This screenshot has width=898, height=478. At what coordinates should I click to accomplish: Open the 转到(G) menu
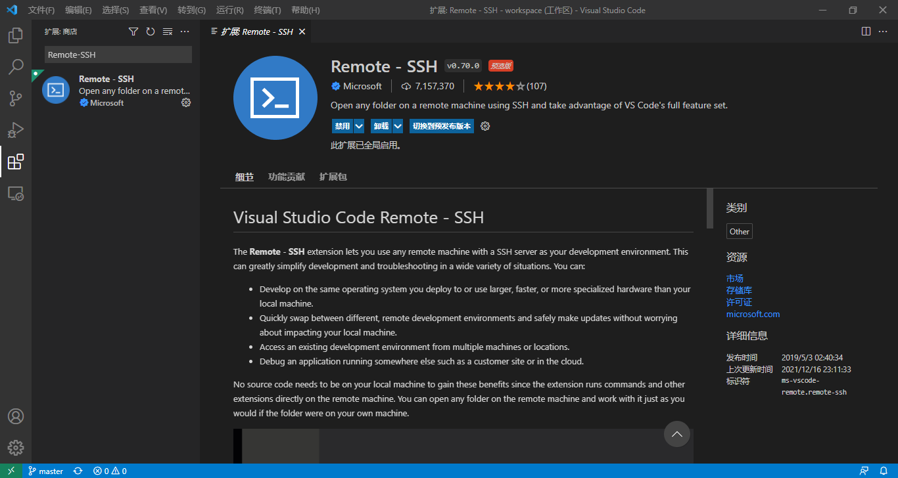[x=191, y=10]
